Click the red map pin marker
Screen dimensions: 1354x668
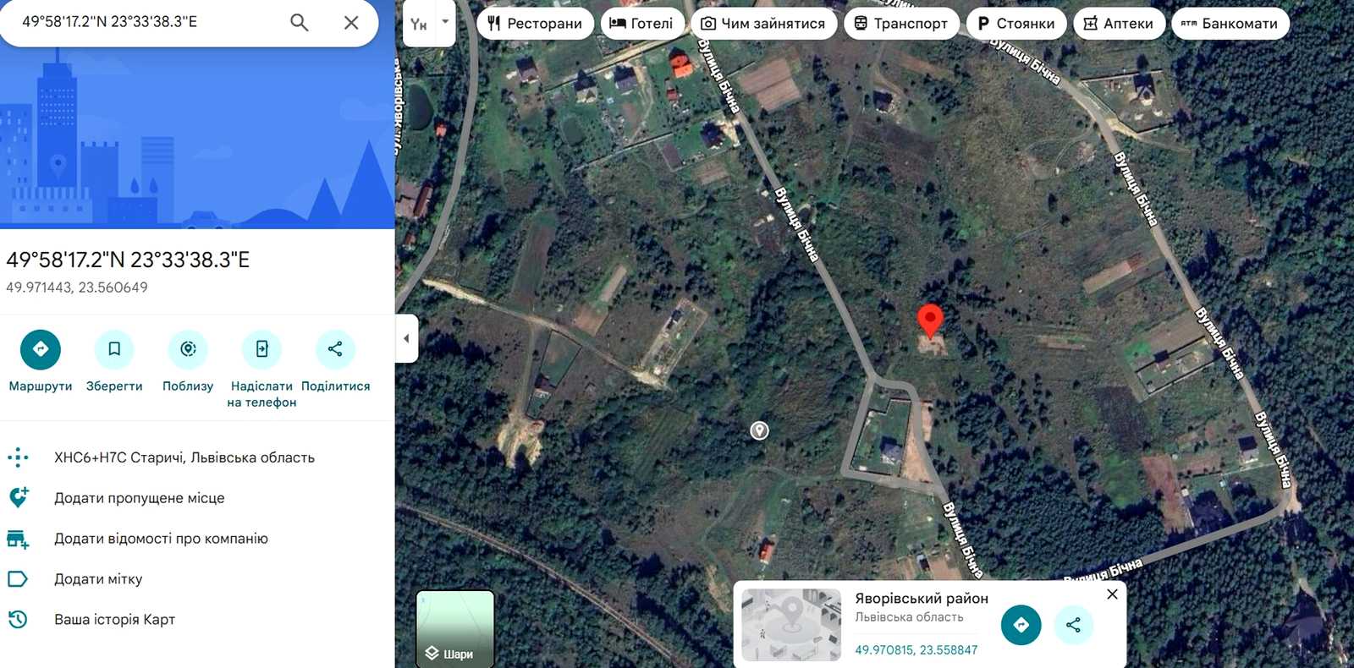(x=930, y=320)
